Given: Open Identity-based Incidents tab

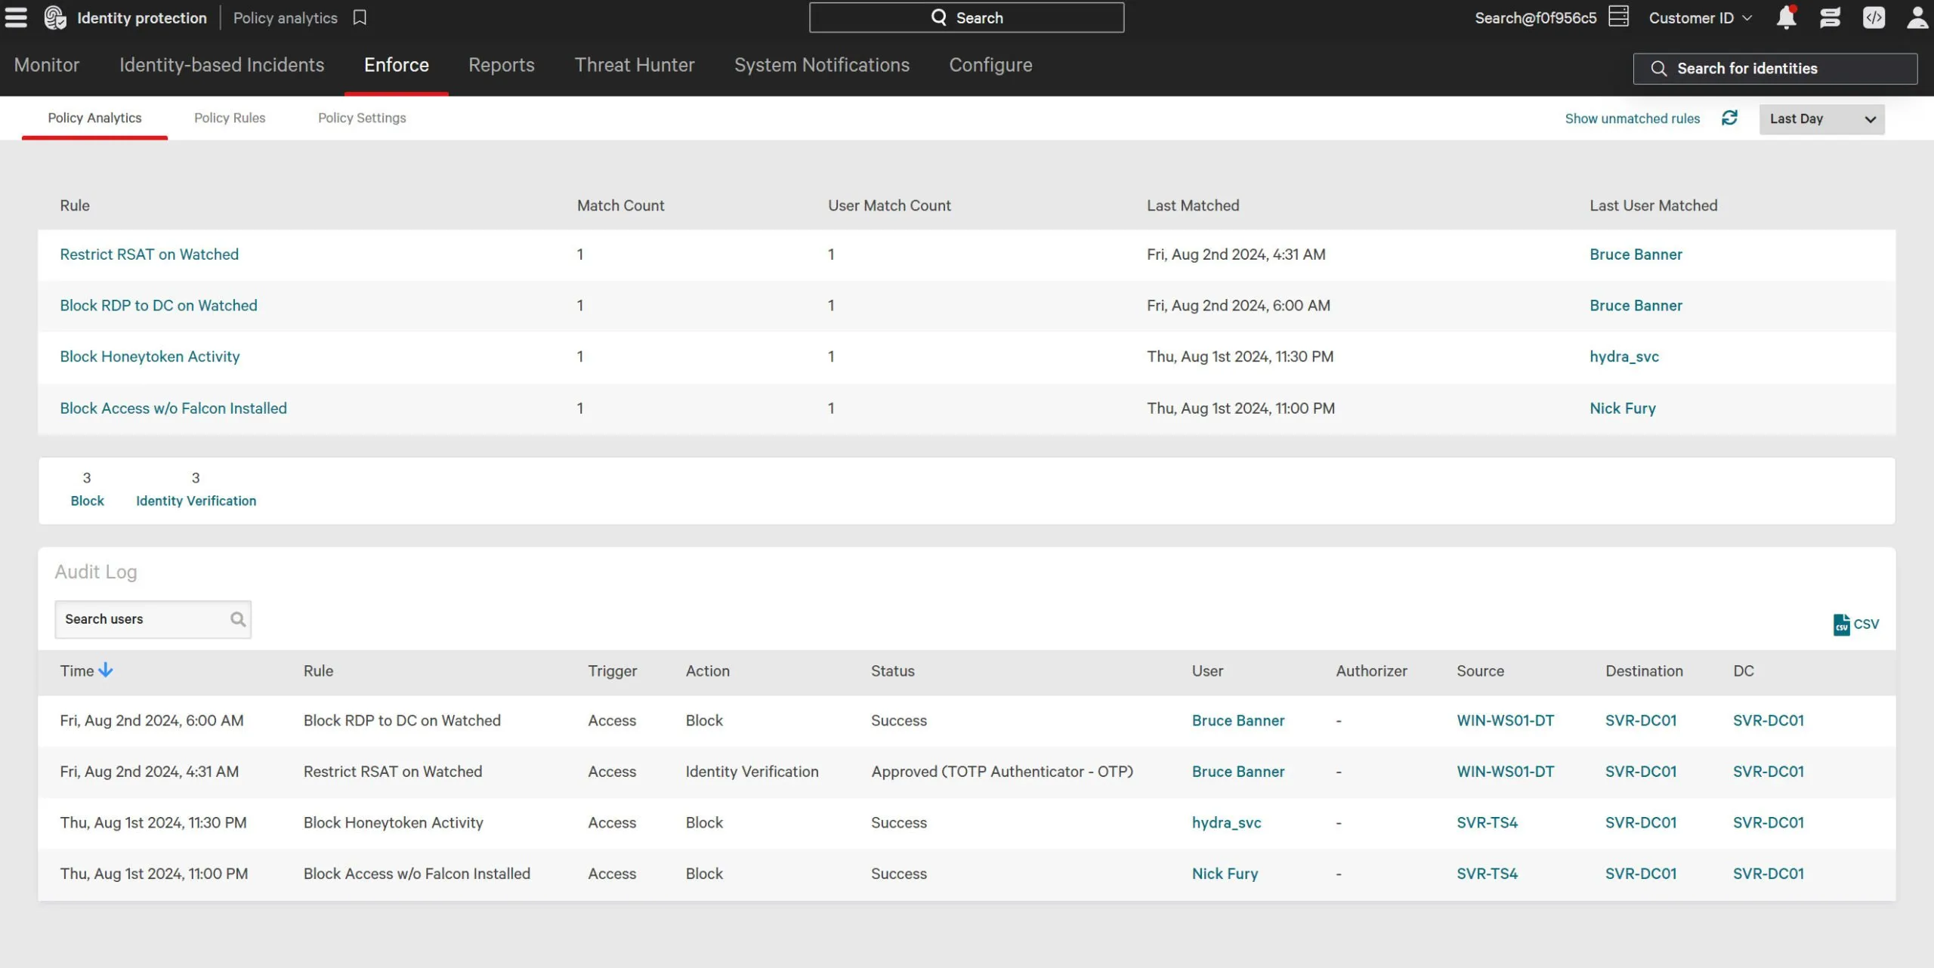Looking at the screenshot, I should point(221,65).
